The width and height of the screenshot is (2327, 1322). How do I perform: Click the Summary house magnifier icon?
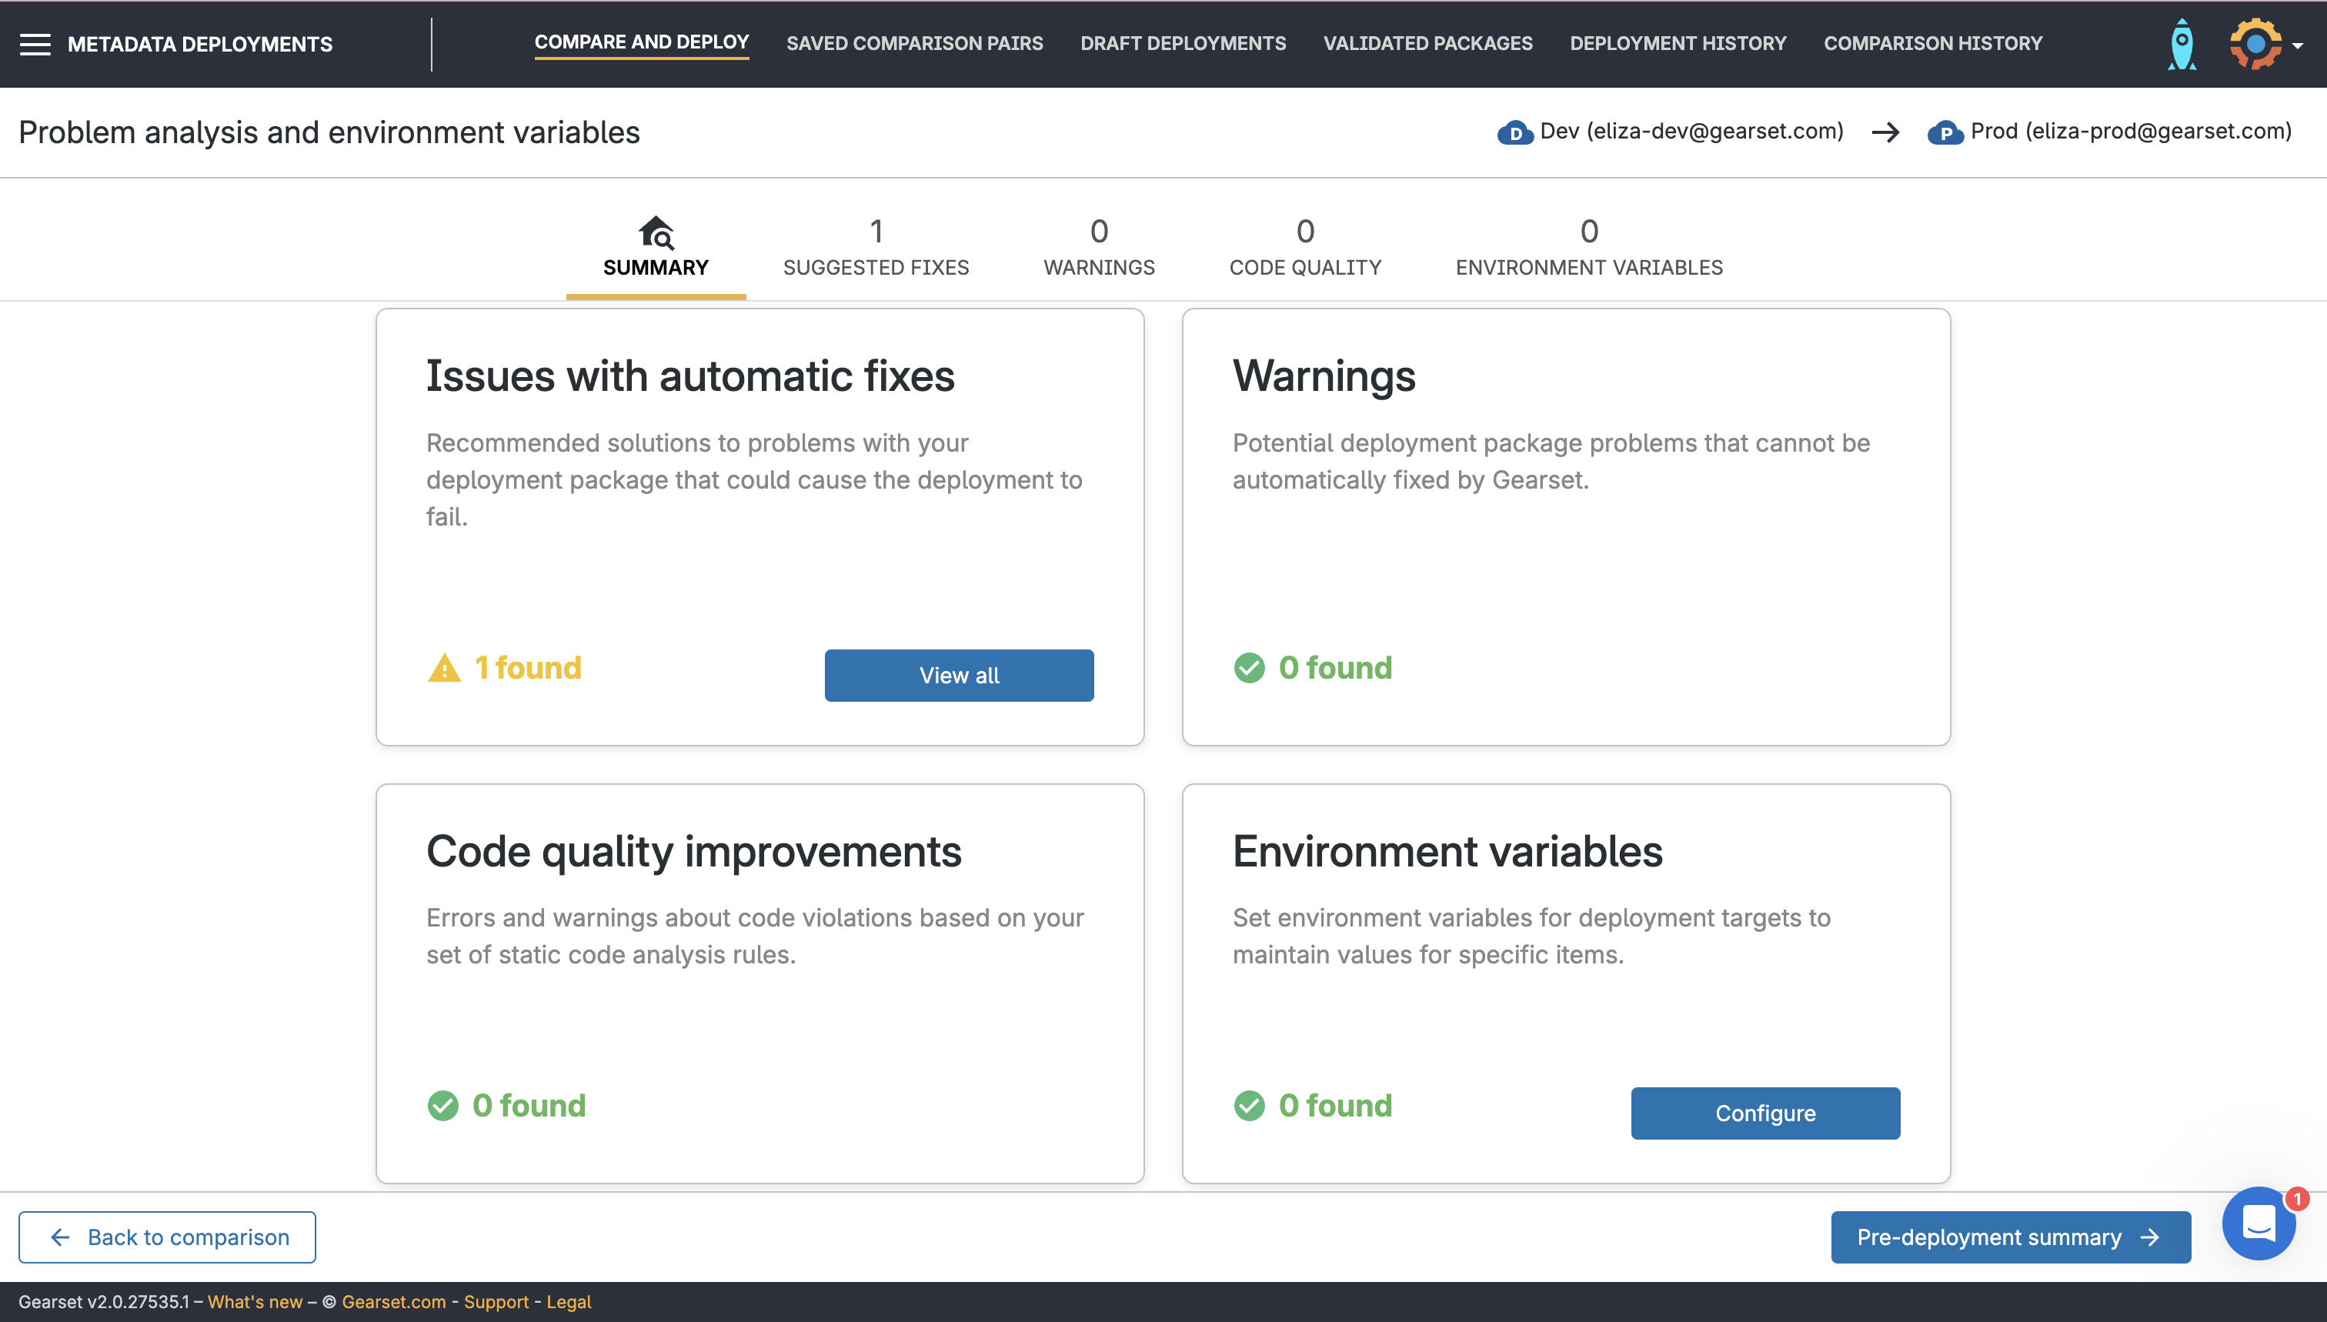coord(656,232)
